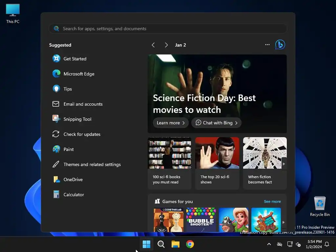This screenshot has width=336, height=252.
Task: Open the Bing chat icon
Action: point(280,45)
